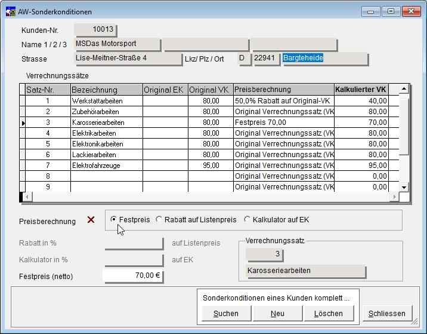Click the Original VK column header
This screenshot has width=427, height=334.
tap(211, 90)
